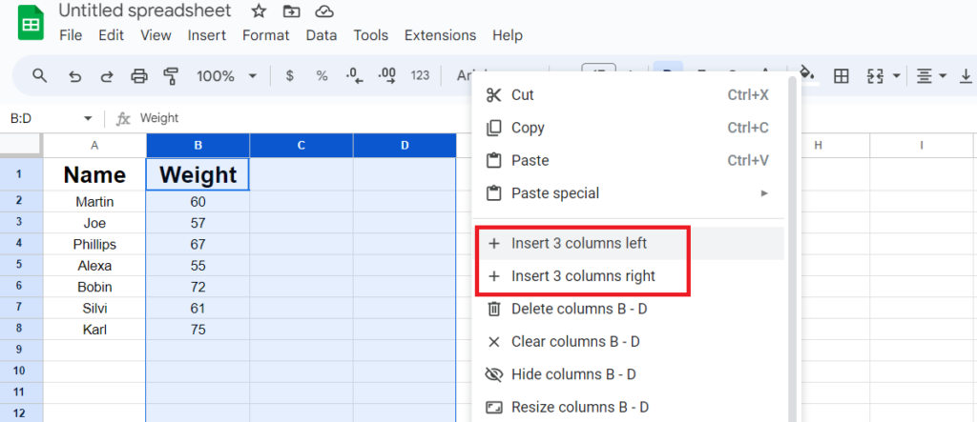Open the name box dropdown arrow
Screen dimensions: 977x422
(x=88, y=118)
